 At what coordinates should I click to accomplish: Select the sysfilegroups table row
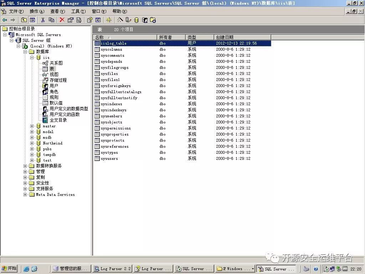pos(182,67)
